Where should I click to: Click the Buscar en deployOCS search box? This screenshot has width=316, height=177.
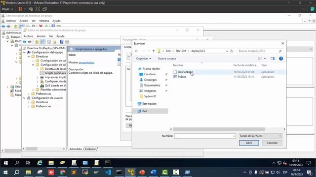coord(260,51)
